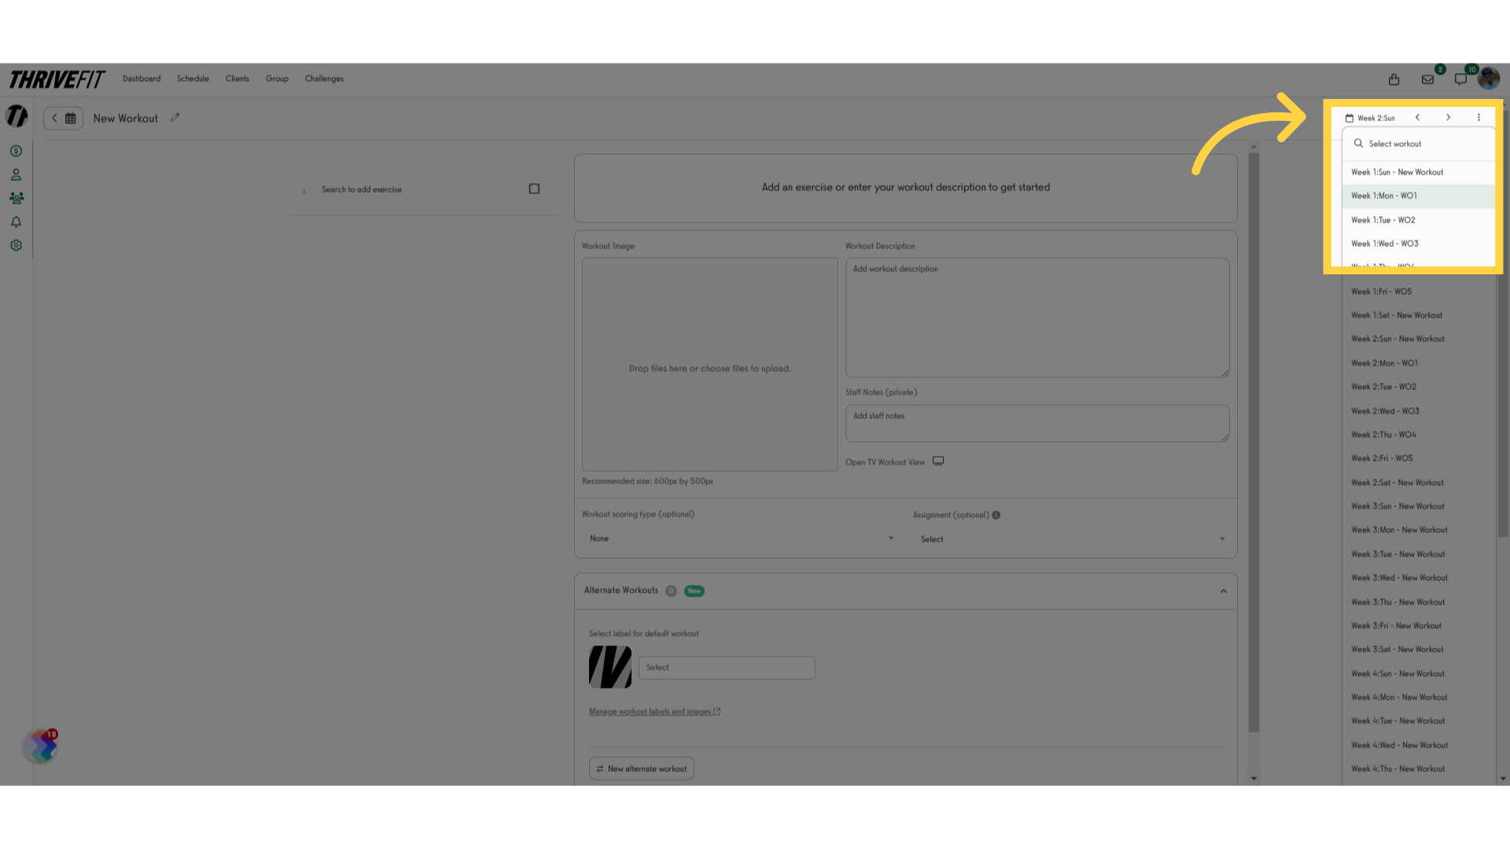1510x849 pixels.
Task: Enable the checkbox next to search exercise field
Action: tap(535, 189)
